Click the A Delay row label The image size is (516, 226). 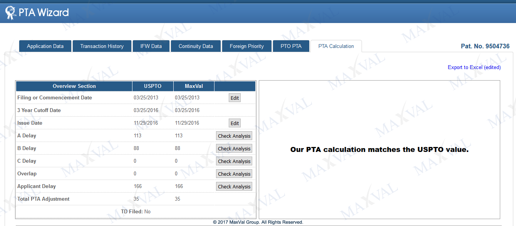27,135
